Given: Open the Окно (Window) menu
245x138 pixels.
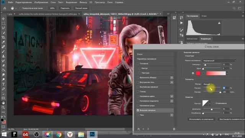Looking at the screenshot, I should coord(110,2).
